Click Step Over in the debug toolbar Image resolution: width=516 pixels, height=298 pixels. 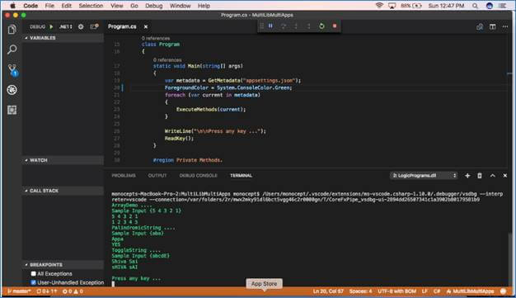tap(284, 26)
